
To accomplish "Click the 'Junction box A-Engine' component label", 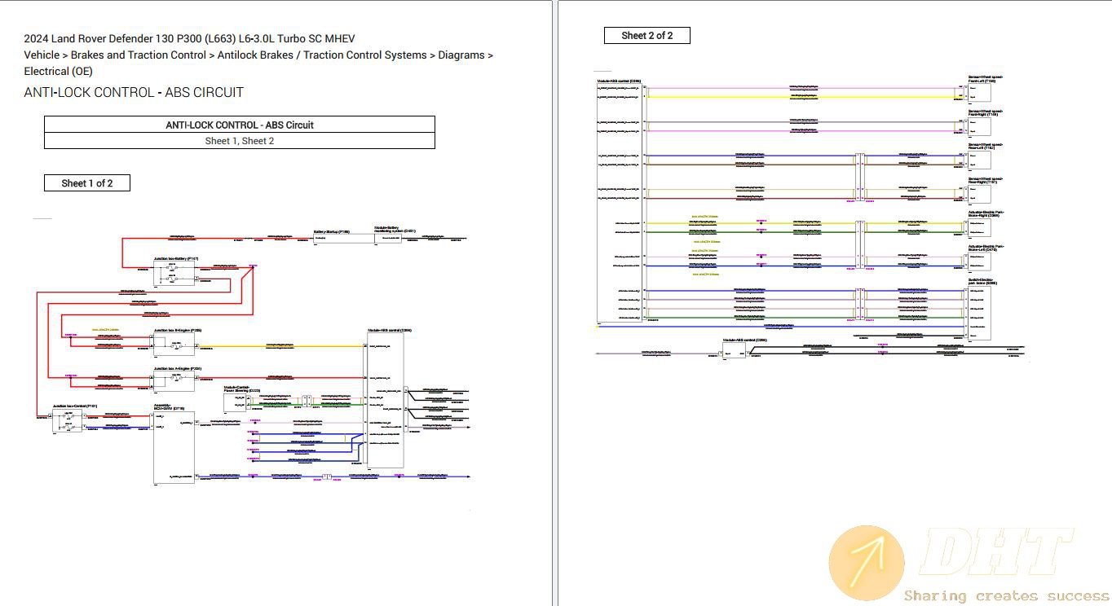I will coord(177,368).
